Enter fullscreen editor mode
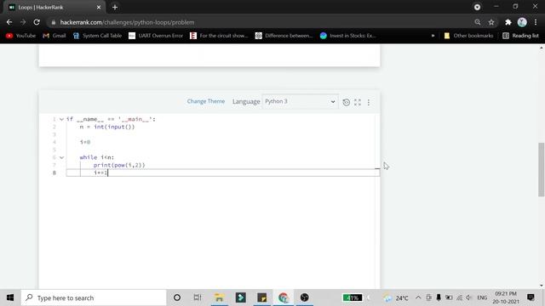 (358, 102)
